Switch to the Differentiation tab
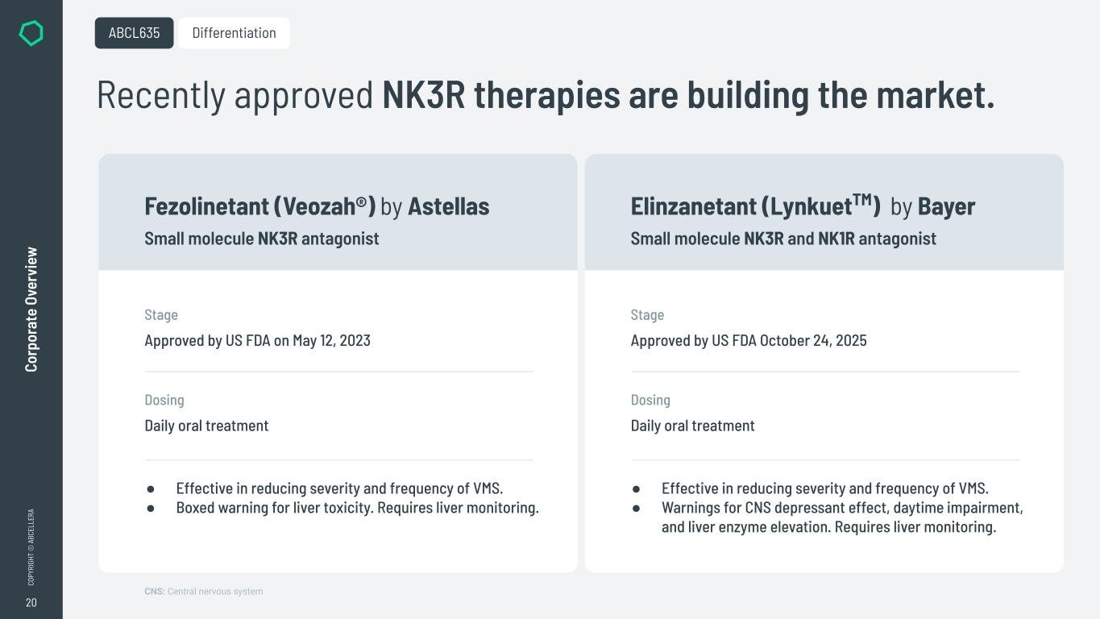Viewport: 1100px width, 619px height. (x=234, y=33)
